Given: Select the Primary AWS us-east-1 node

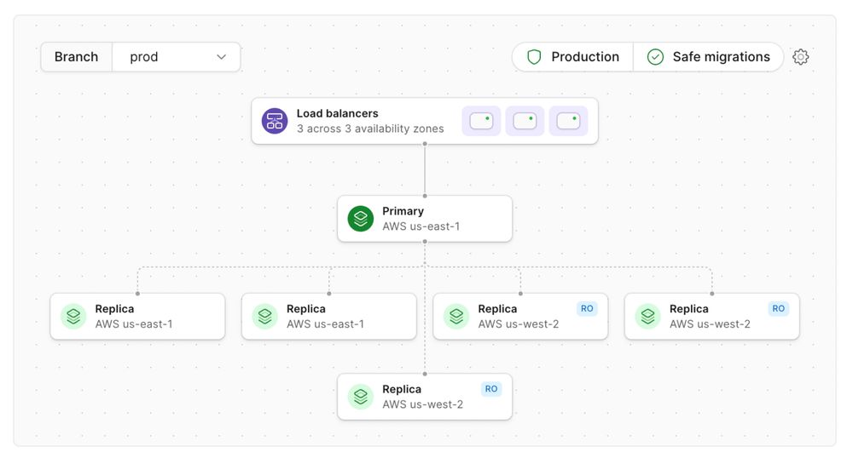Looking at the screenshot, I should tap(425, 219).
